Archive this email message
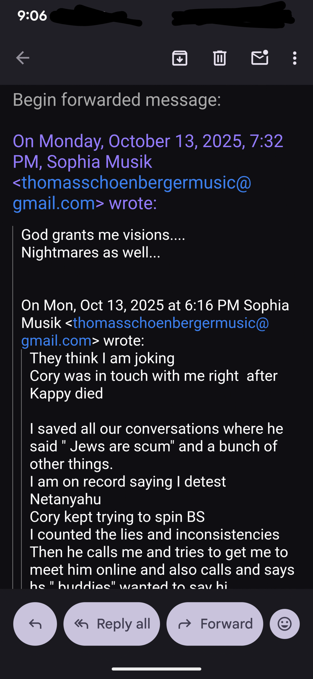This screenshot has height=679, width=313. tap(180, 58)
